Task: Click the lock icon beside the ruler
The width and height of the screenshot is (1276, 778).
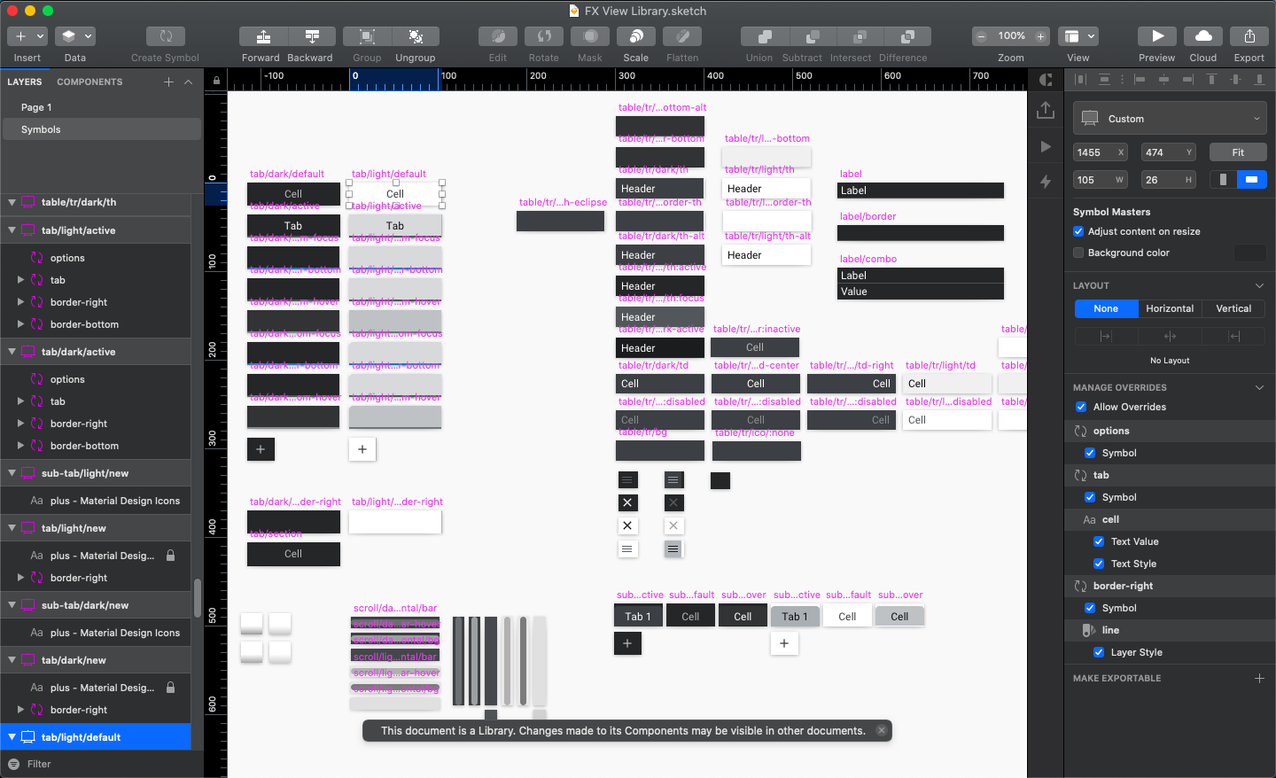Action: pyautogui.click(x=216, y=81)
